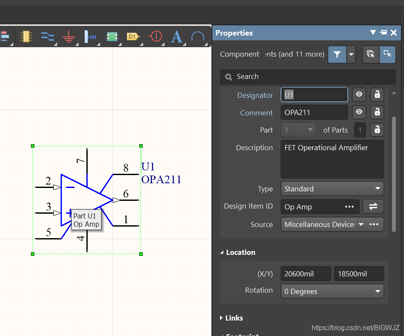The height and width of the screenshot is (336, 404).
Task: Click the Place Wire tool icon
Action: [47, 36]
